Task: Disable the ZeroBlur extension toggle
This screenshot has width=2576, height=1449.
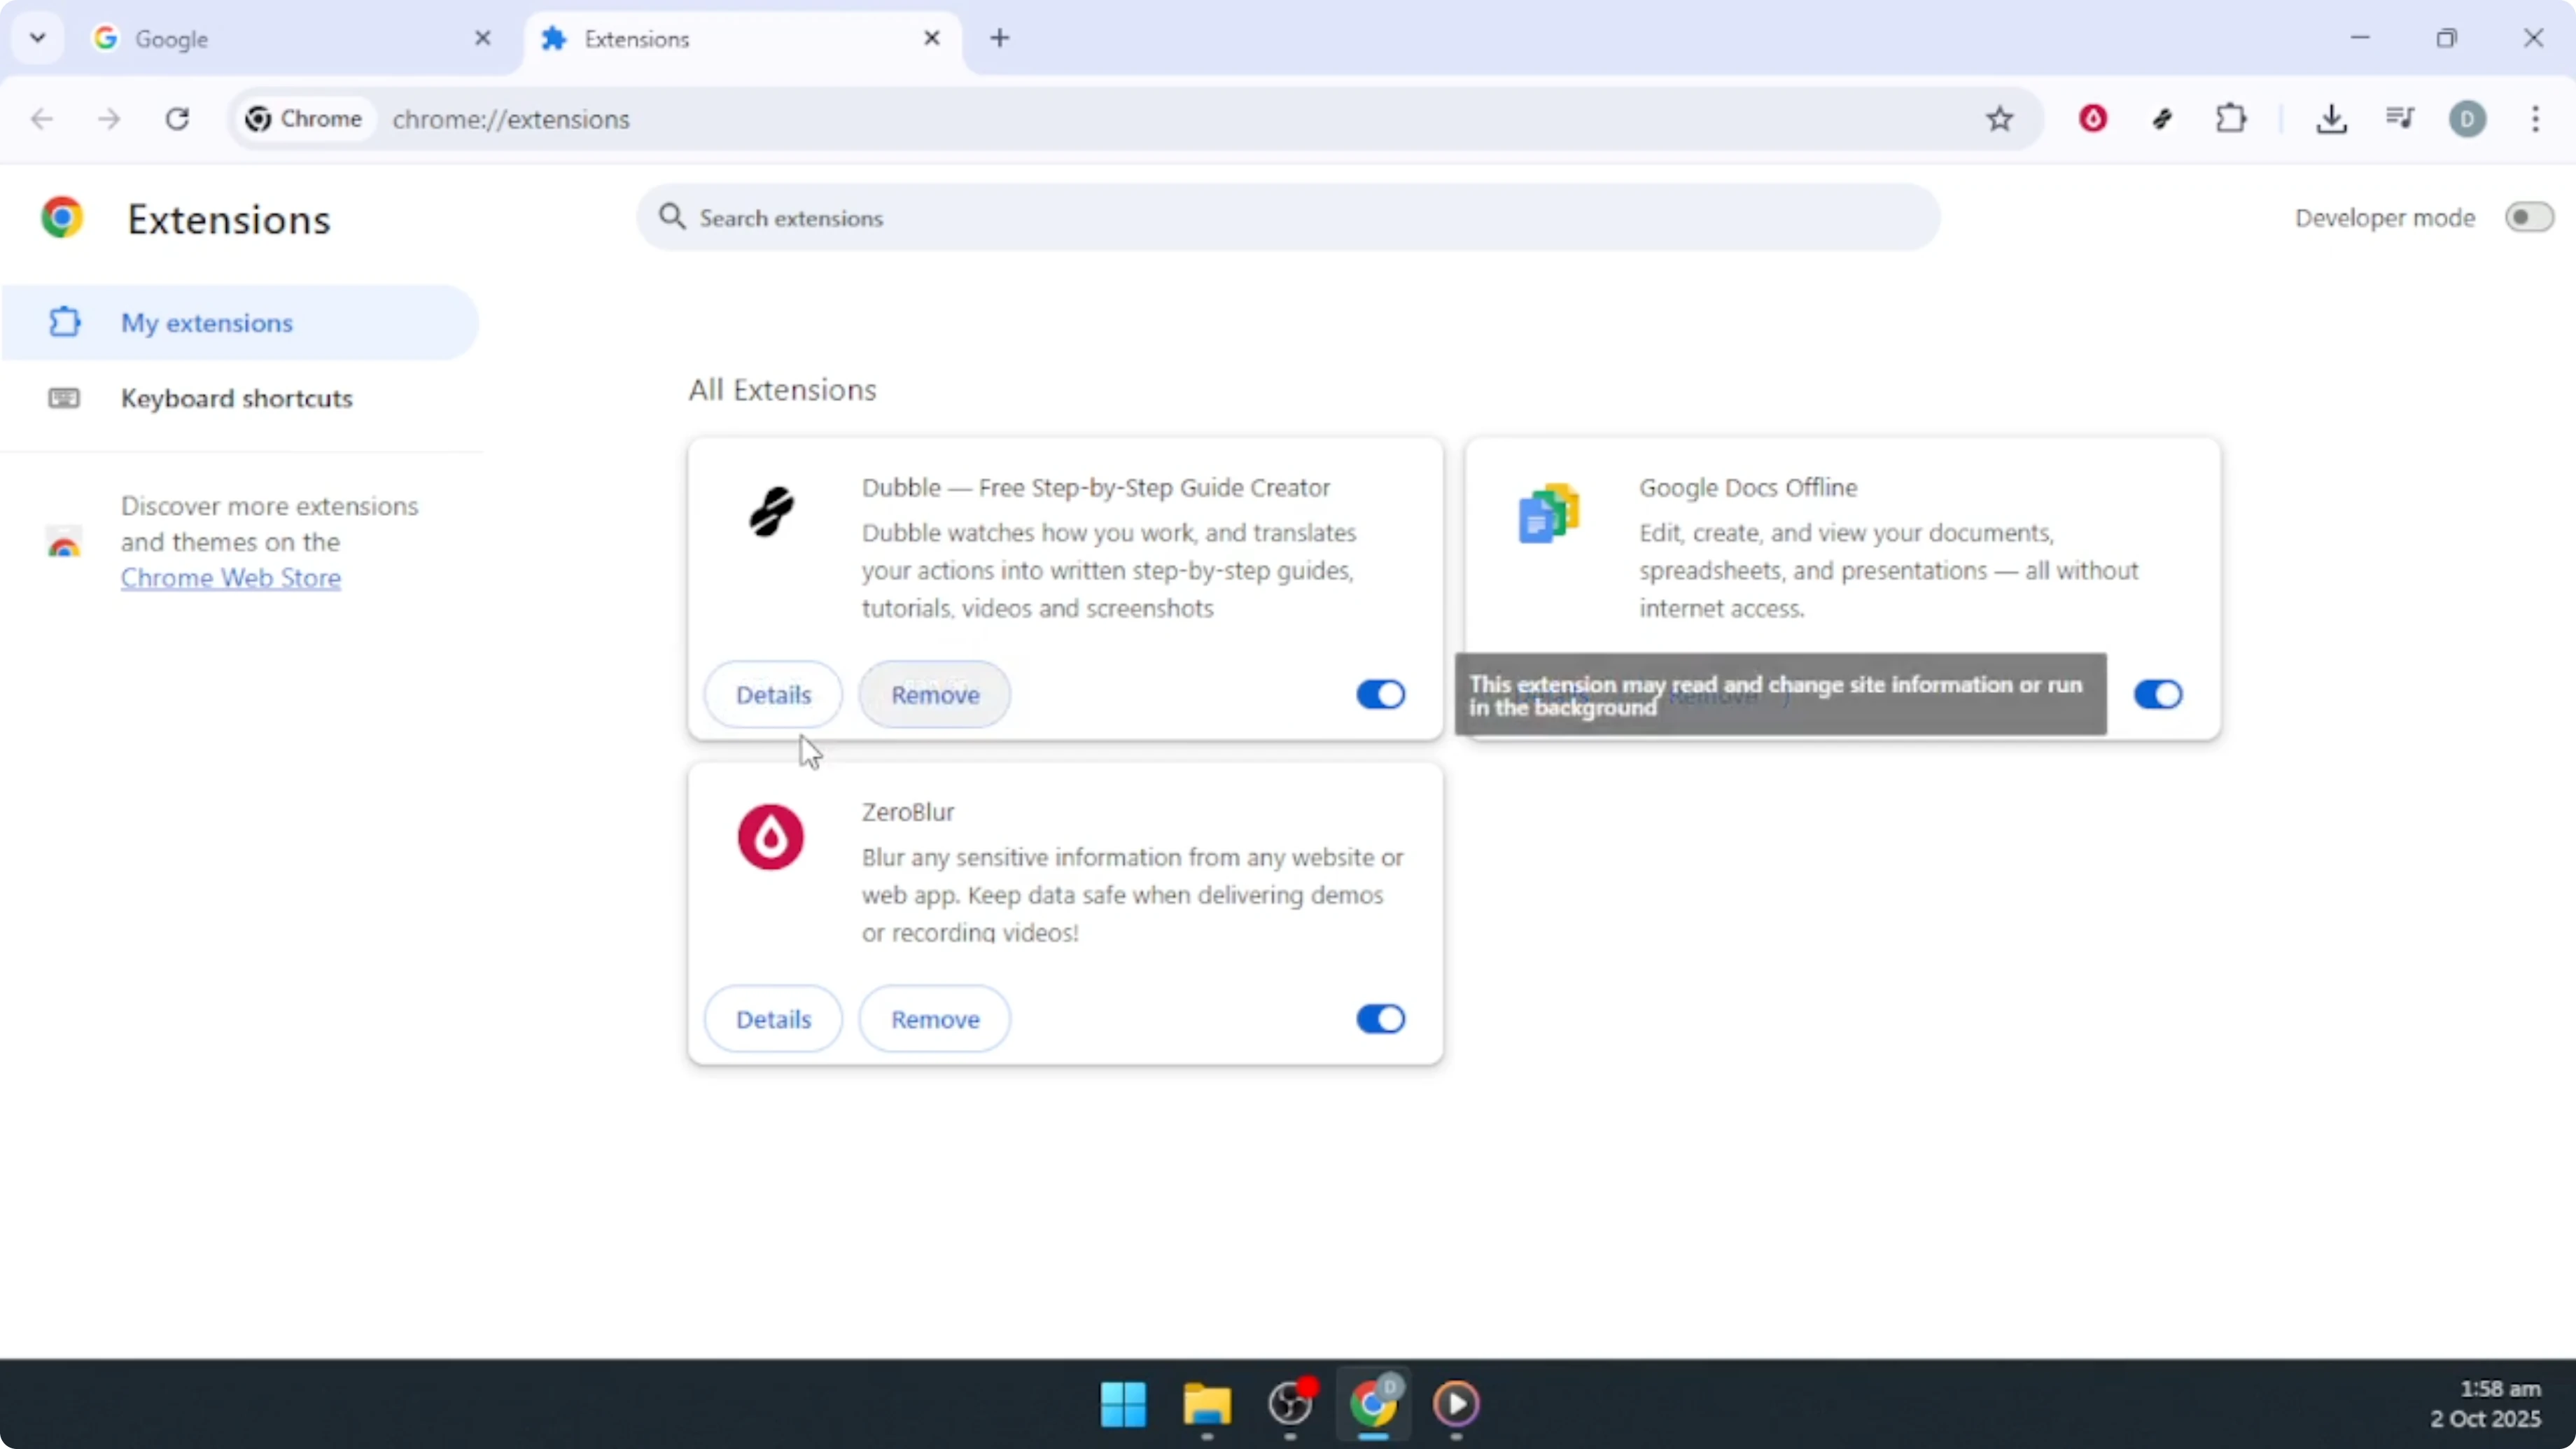Action: click(x=1380, y=1018)
